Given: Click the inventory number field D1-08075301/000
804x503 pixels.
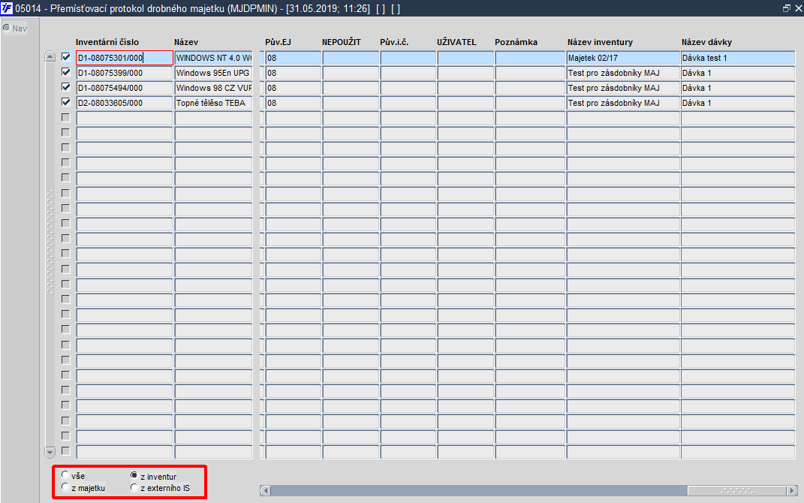Looking at the screenshot, I should tap(125, 58).
